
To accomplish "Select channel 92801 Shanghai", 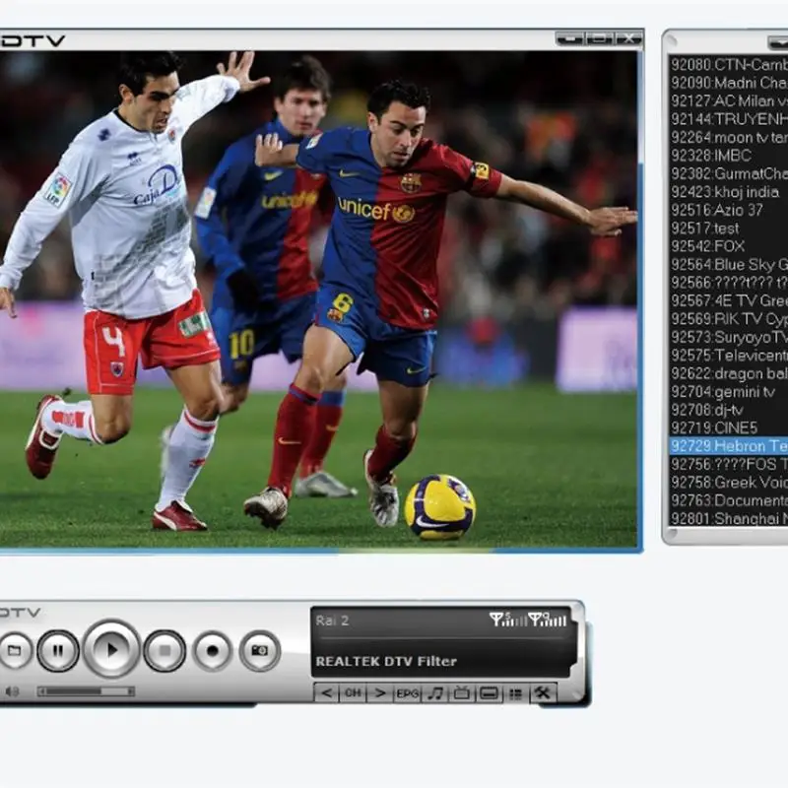I will [x=729, y=518].
